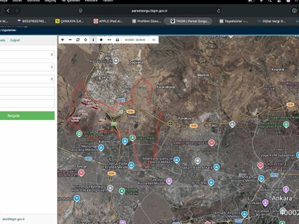Click the parselsorgu.tkgm.gov.tr address bar
The image size is (299, 224).
click(x=149, y=11)
